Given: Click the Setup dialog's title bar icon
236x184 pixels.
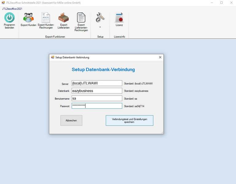Looking at the screenshot, I should tap(53, 57).
